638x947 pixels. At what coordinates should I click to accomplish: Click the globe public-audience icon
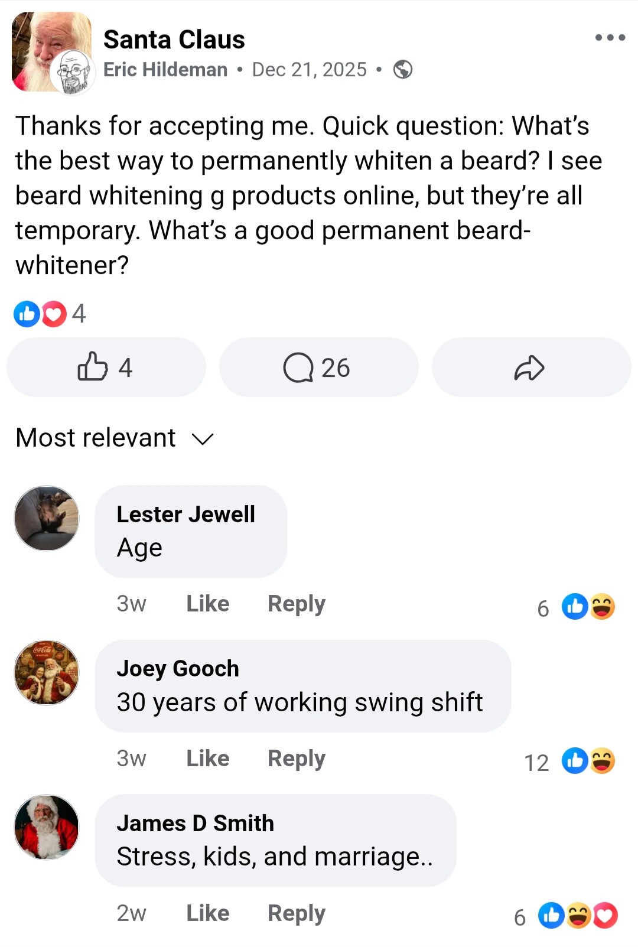(x=403, y=70)
